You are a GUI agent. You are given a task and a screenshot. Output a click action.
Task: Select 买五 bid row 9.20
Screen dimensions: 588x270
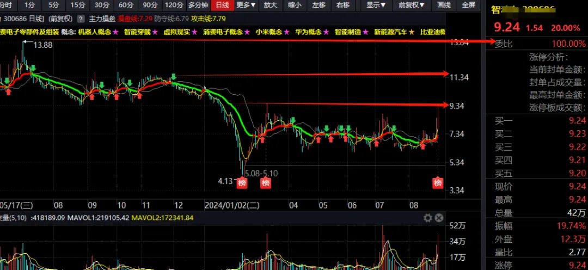click(x=540, y=173)
